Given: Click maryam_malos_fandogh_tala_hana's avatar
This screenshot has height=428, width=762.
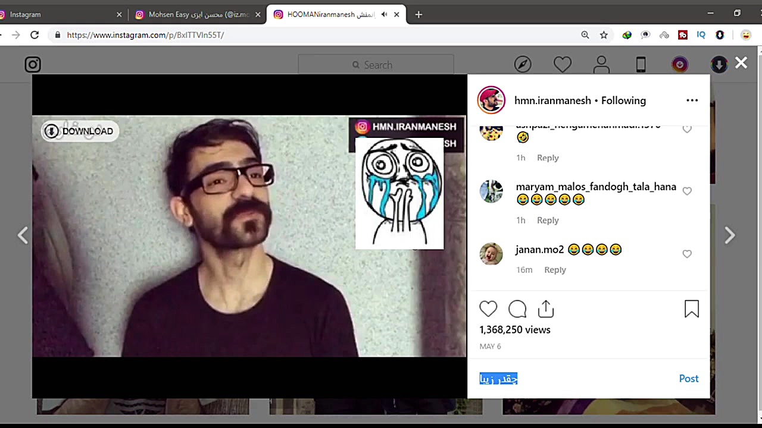Looking at the screenshot, I should pos(491,191).
